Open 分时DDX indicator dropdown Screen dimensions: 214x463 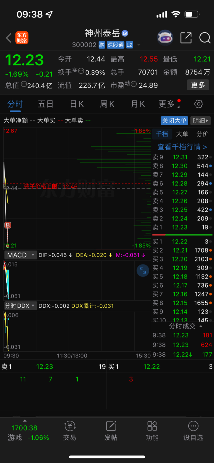[x=21, y=306]
